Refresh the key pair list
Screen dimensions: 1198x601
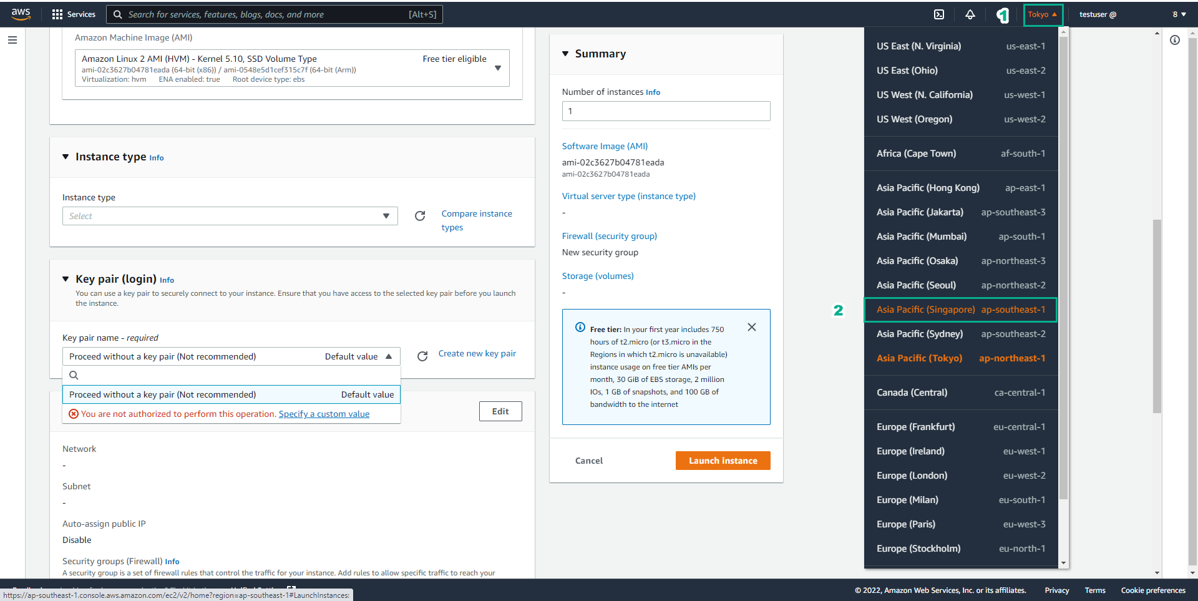[x=422, y=356]
